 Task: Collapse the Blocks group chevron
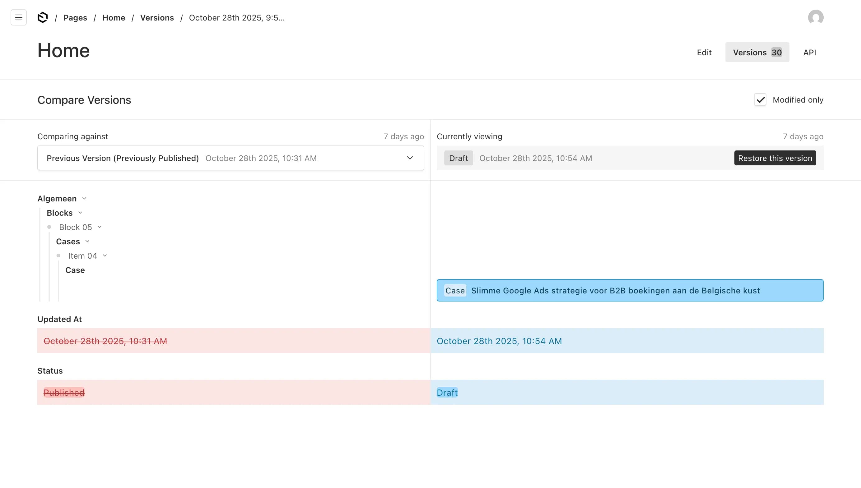point(80,213)
